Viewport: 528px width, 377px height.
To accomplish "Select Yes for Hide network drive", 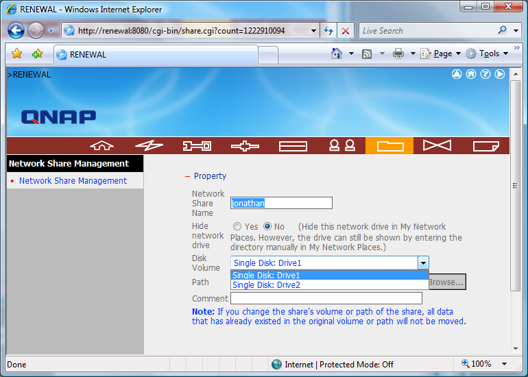I will pos(237,226).
